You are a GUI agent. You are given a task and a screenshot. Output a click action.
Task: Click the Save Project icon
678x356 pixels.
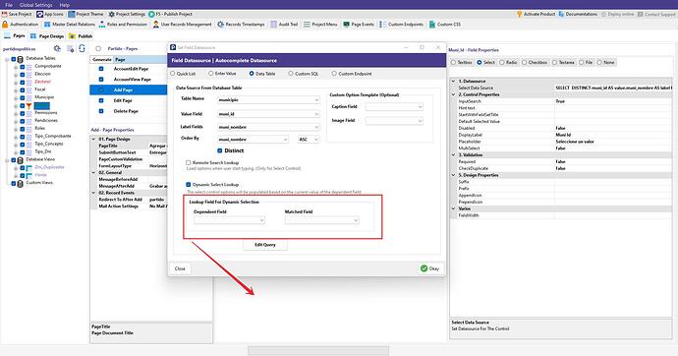(4, 15)
